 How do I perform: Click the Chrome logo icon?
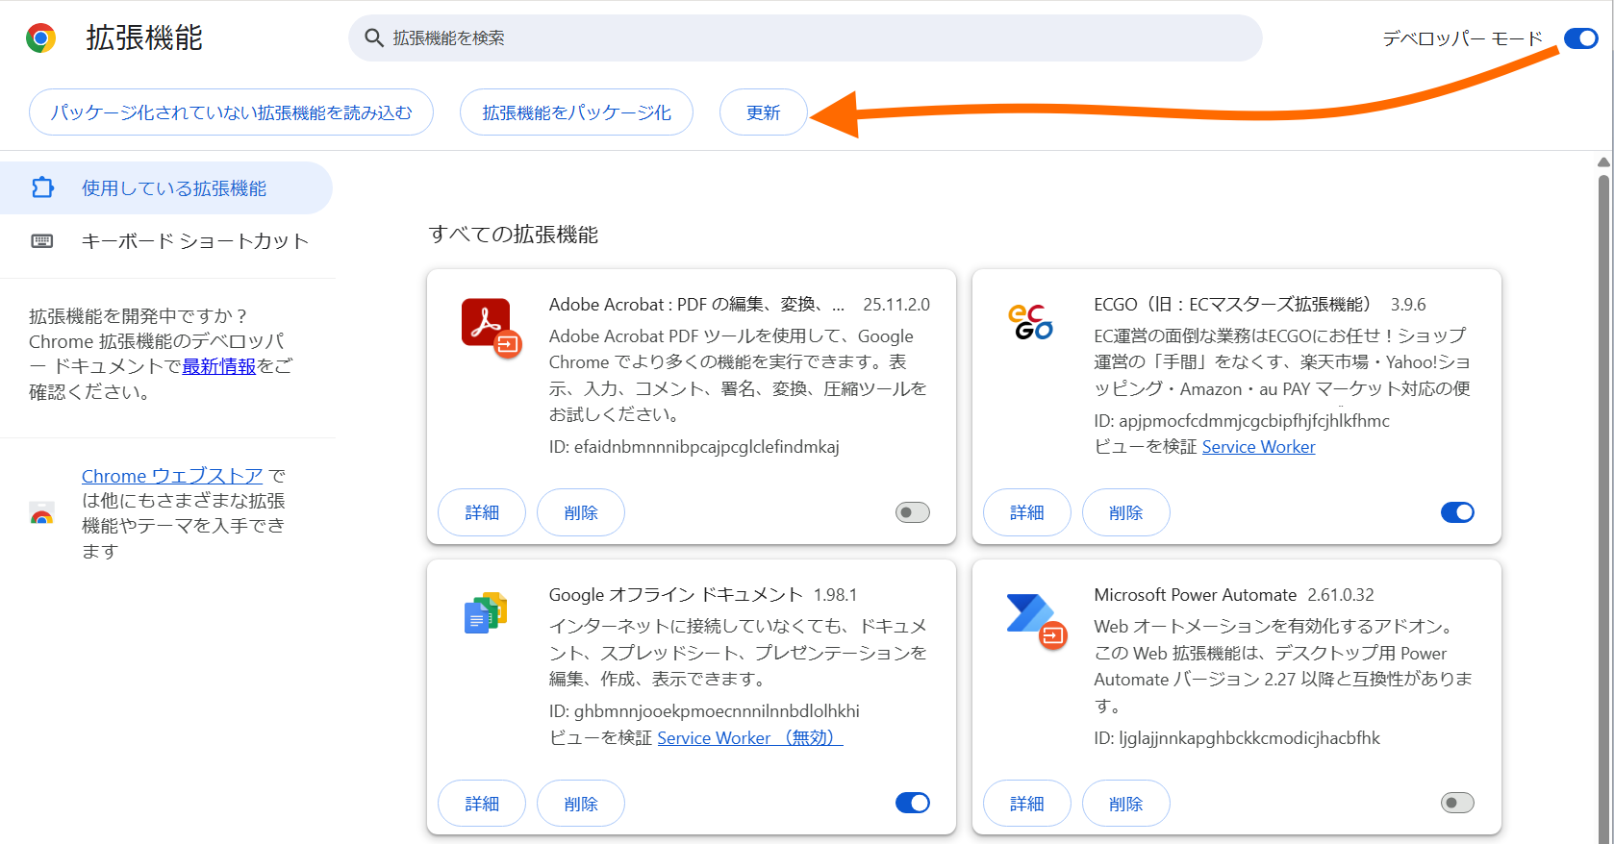pyautogui.click(x=40, y=38)
